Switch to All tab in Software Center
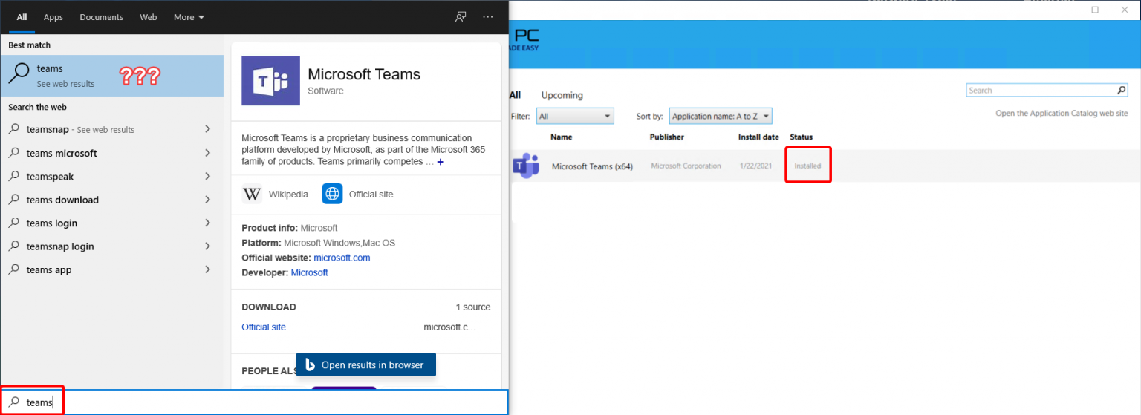 pos(515,95)
